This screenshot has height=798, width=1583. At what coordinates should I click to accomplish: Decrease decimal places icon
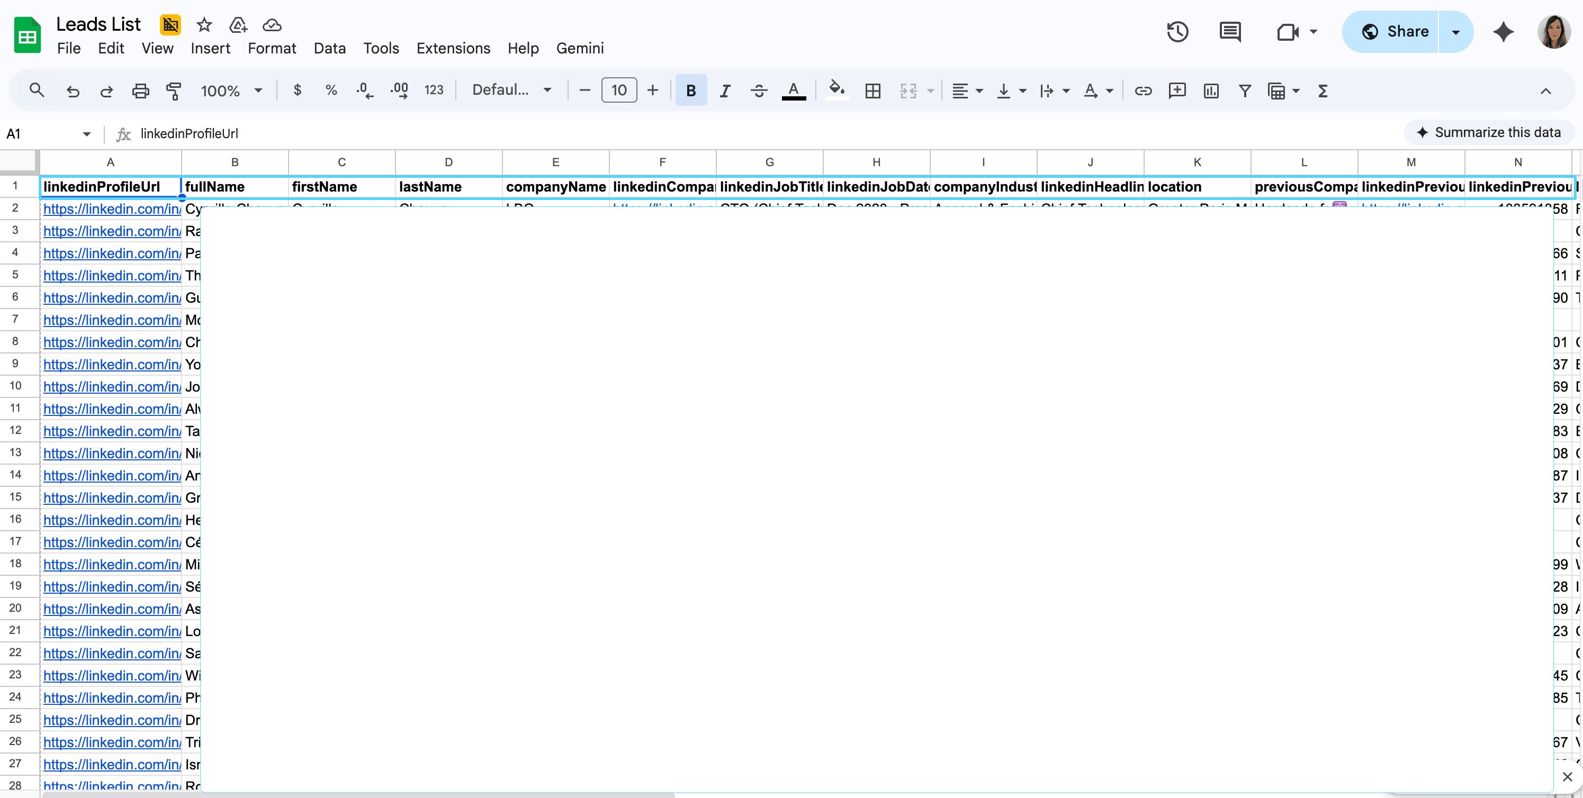[x=365, y=91]
